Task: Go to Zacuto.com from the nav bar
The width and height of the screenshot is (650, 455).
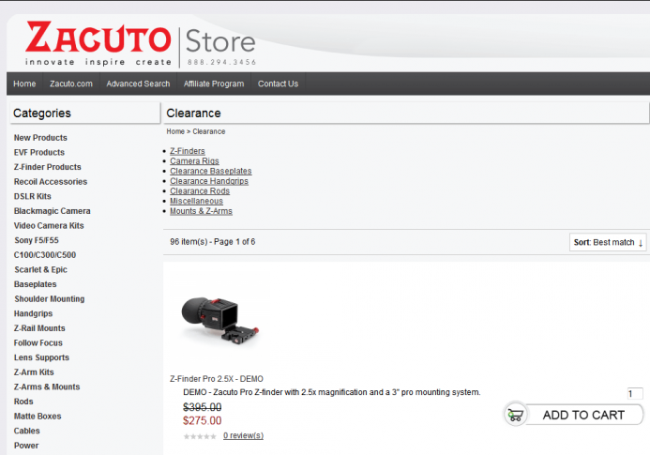Action: [x=71, y=83]
